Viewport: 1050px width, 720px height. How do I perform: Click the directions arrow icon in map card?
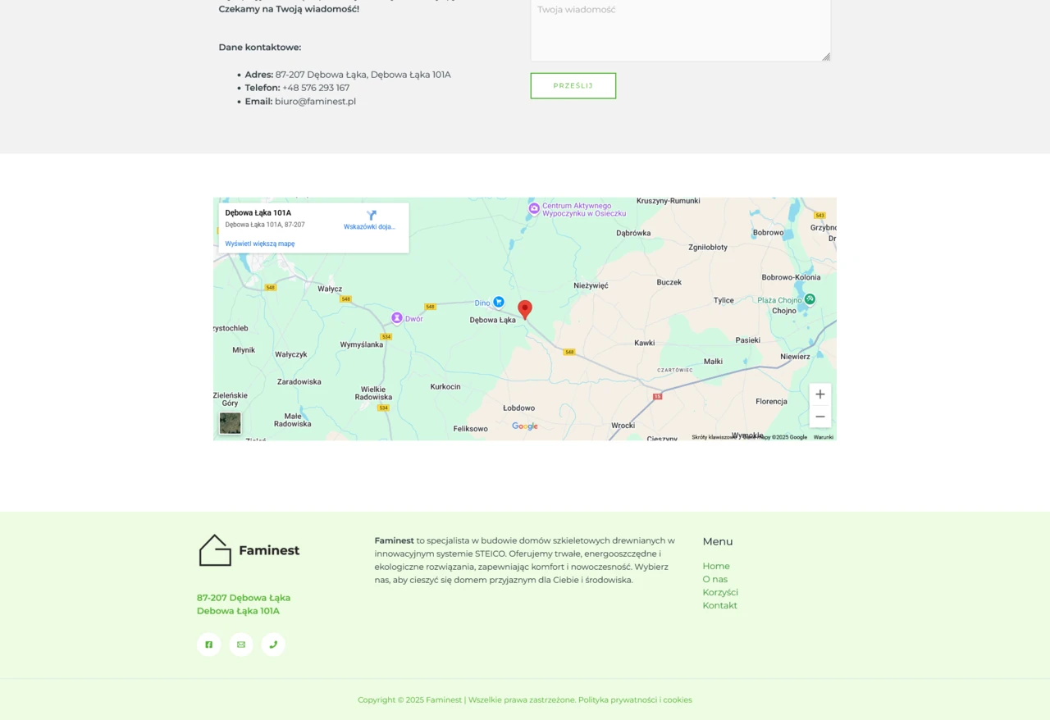pyautogui.click(x=371, y=216)
